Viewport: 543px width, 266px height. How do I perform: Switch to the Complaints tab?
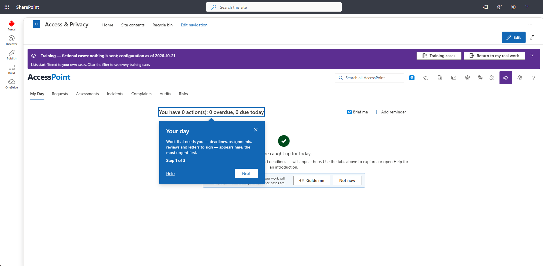click(x=141, y=94)
